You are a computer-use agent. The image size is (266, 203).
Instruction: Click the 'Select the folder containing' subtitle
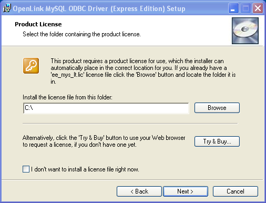coord(81,34)
